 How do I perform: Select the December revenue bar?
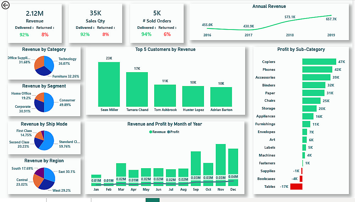pyautogui.click(x=233, y=167)
